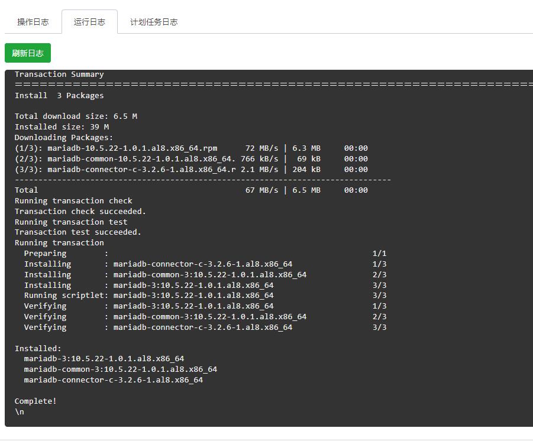Image resolution: width=533 pixels, height=441 pixels.
Task: Click 'Running transaction test' line
Action: [x=71, y=222]
